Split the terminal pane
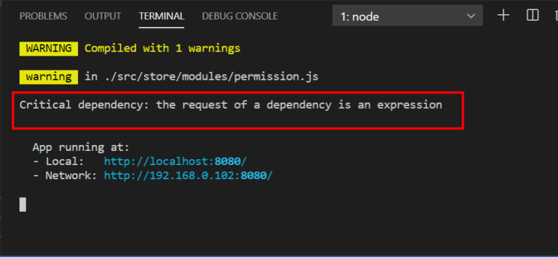558x257 pixels. [532, 15]
